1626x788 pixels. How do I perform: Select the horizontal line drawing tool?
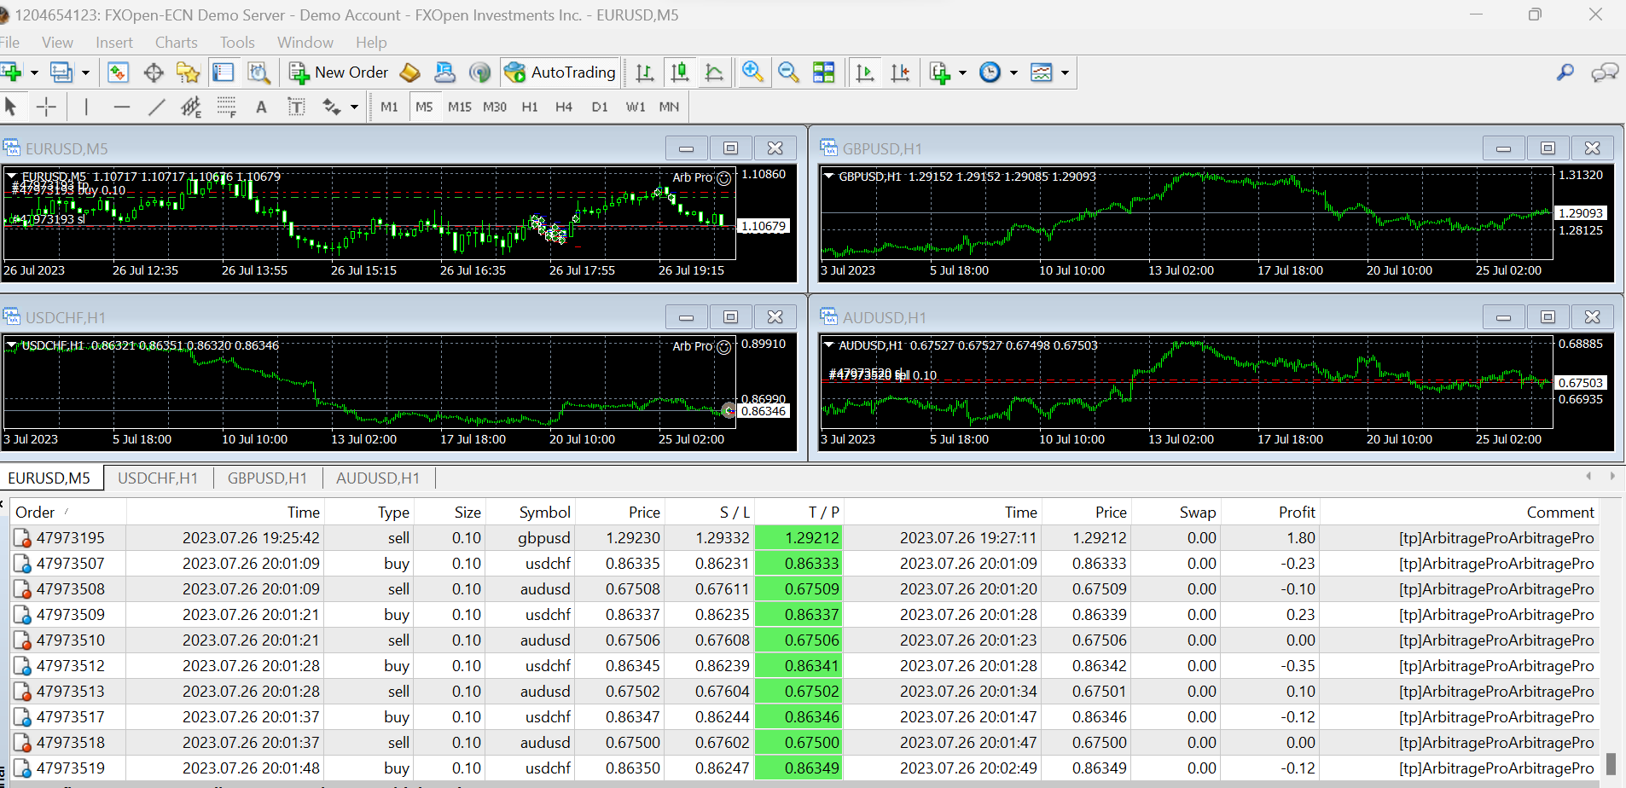coord(122,107)
